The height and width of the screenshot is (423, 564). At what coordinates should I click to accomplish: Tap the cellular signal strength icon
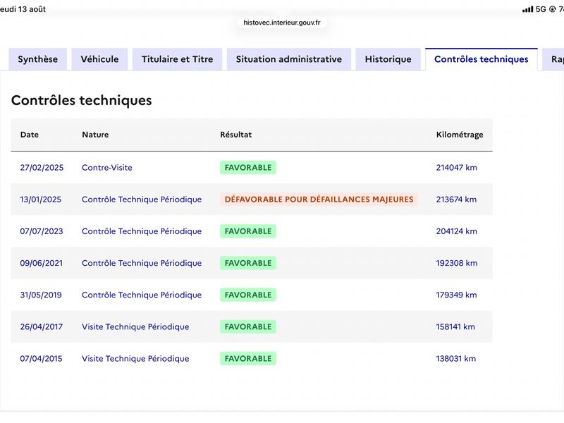(x=527, y=9)
